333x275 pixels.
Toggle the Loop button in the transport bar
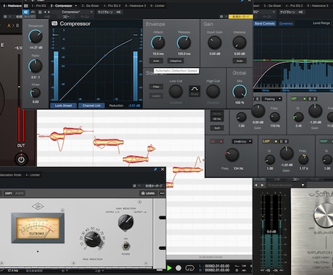click(190, 268)
